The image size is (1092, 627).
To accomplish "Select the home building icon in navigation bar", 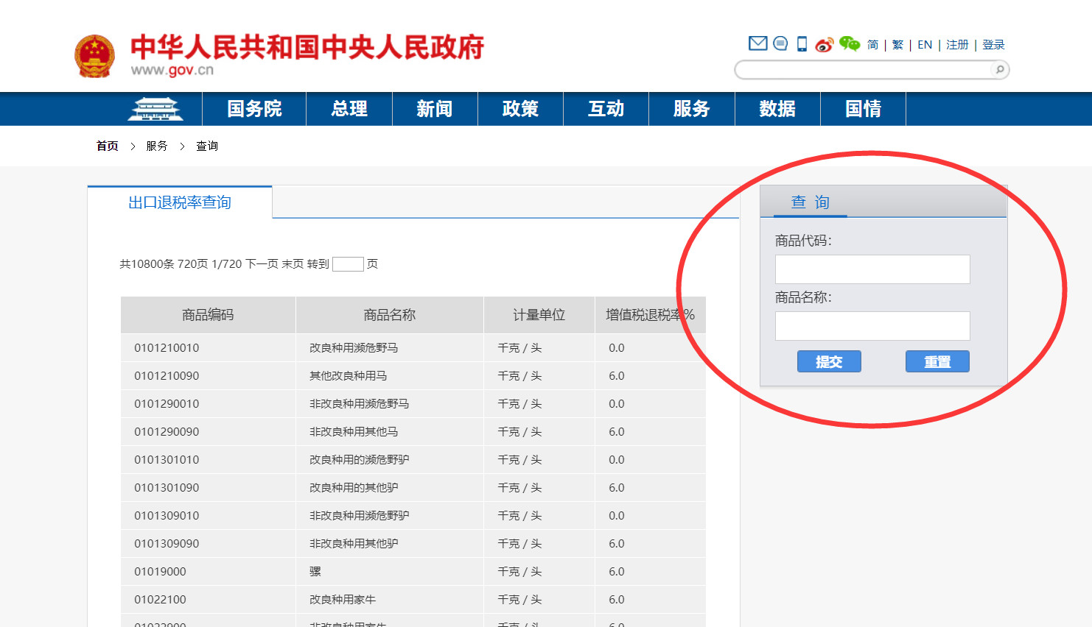I will click(x=157, y=108).
